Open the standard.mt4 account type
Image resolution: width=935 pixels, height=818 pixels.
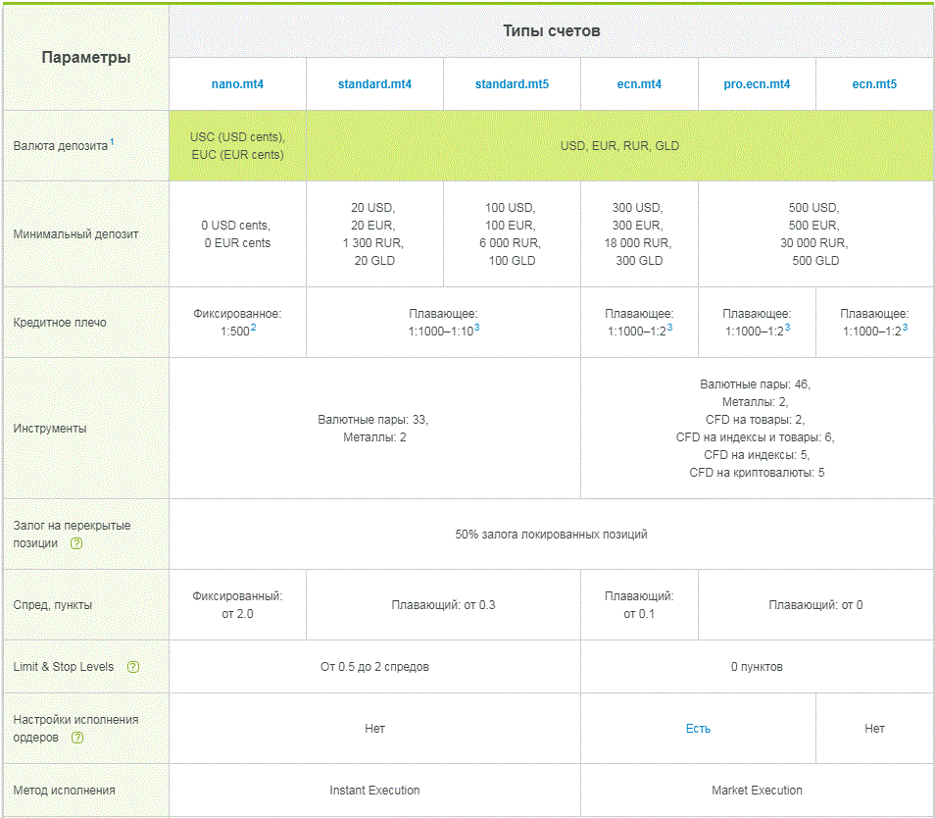[374, 84]
